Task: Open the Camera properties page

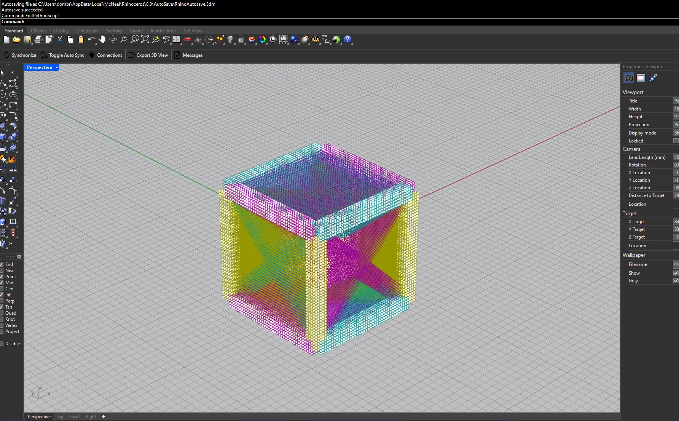Action: 628,78
